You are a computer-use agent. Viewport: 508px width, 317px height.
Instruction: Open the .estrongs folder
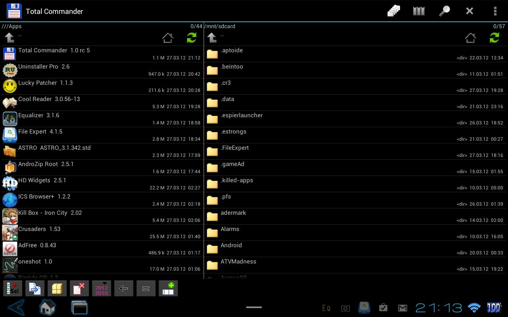[x=356, y=135]
